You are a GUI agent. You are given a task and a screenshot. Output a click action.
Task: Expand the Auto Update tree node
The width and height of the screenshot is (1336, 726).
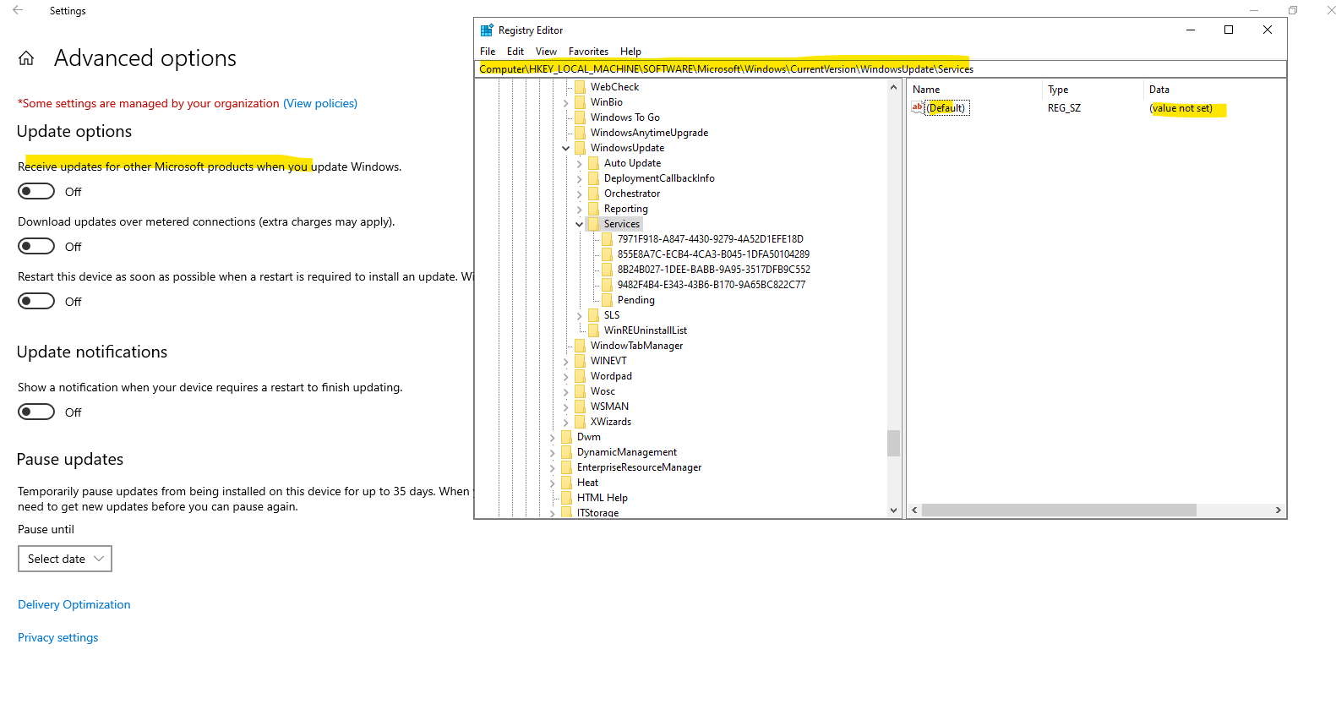click(x=580, y=163)
